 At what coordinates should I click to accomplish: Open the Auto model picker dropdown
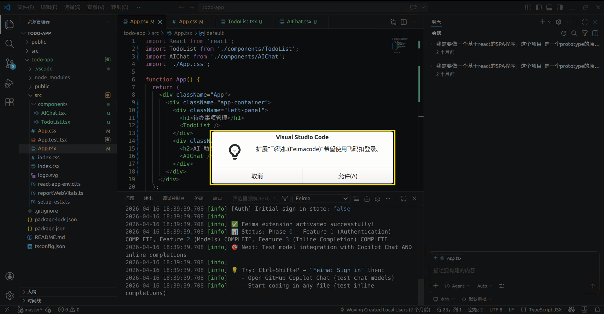(484, 286)
